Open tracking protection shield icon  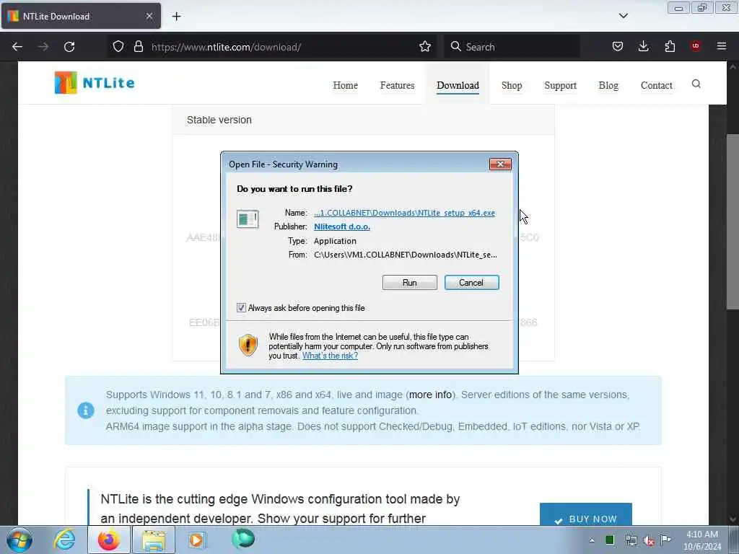tap(118, 47)
